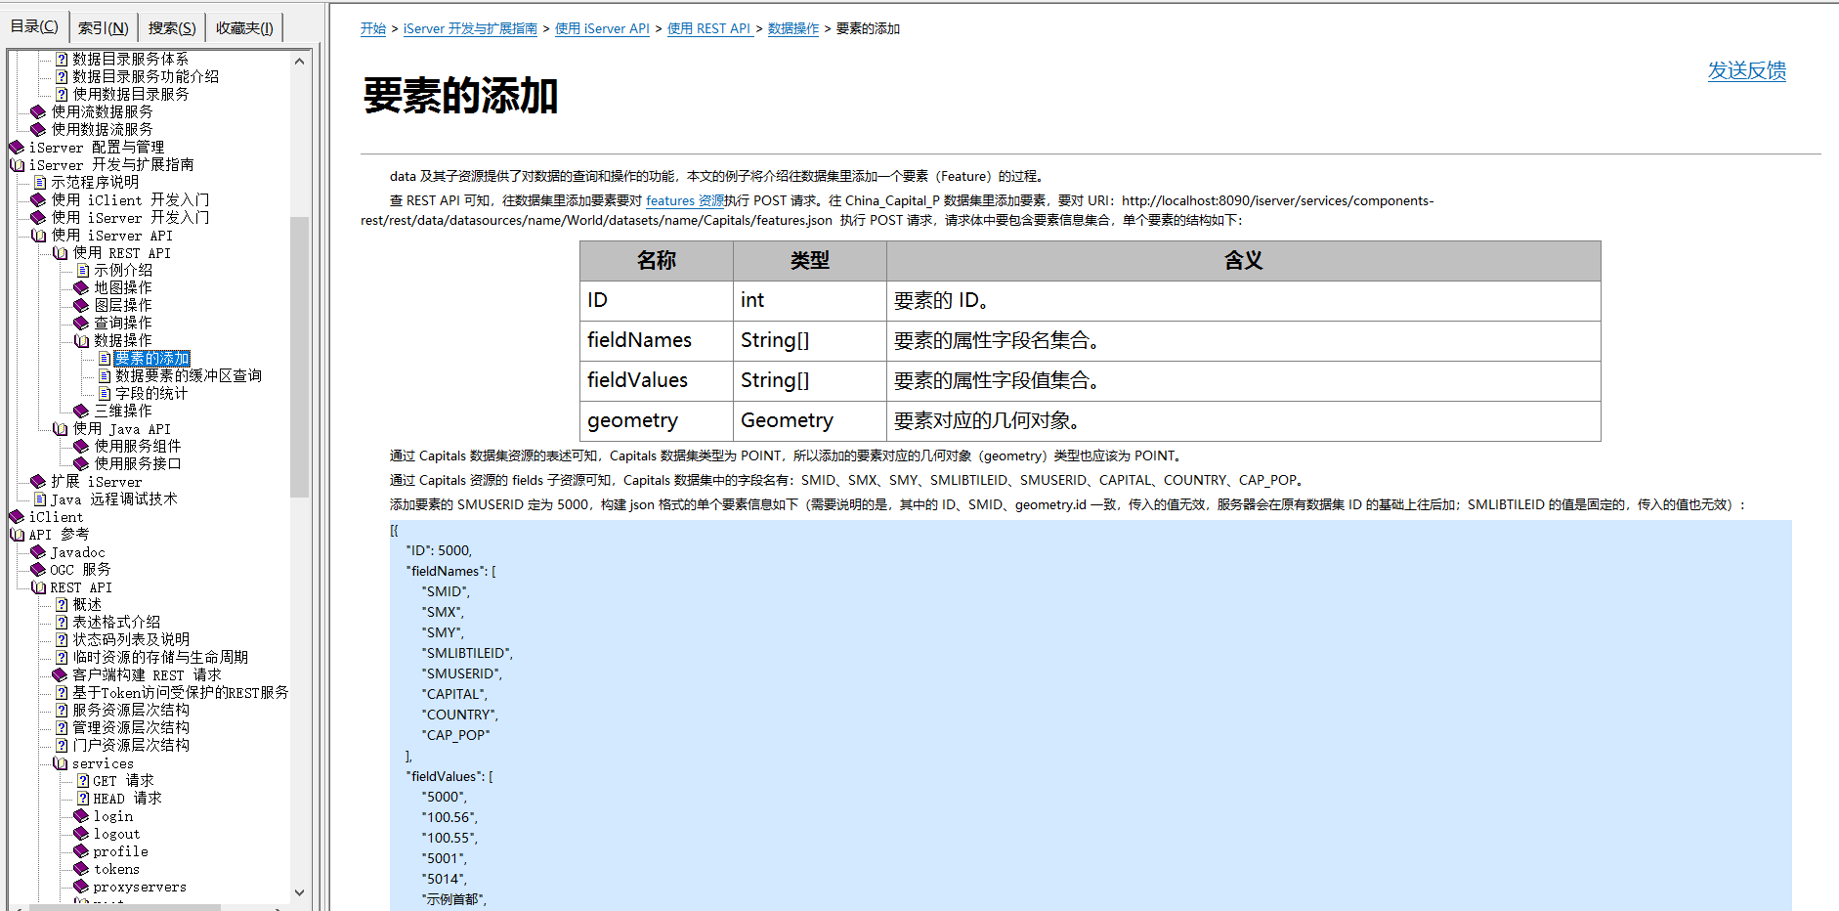Open the 开始 breadcrumb link
The width and height of the screenshot is (1839, 911).
(x=373, y=29)
